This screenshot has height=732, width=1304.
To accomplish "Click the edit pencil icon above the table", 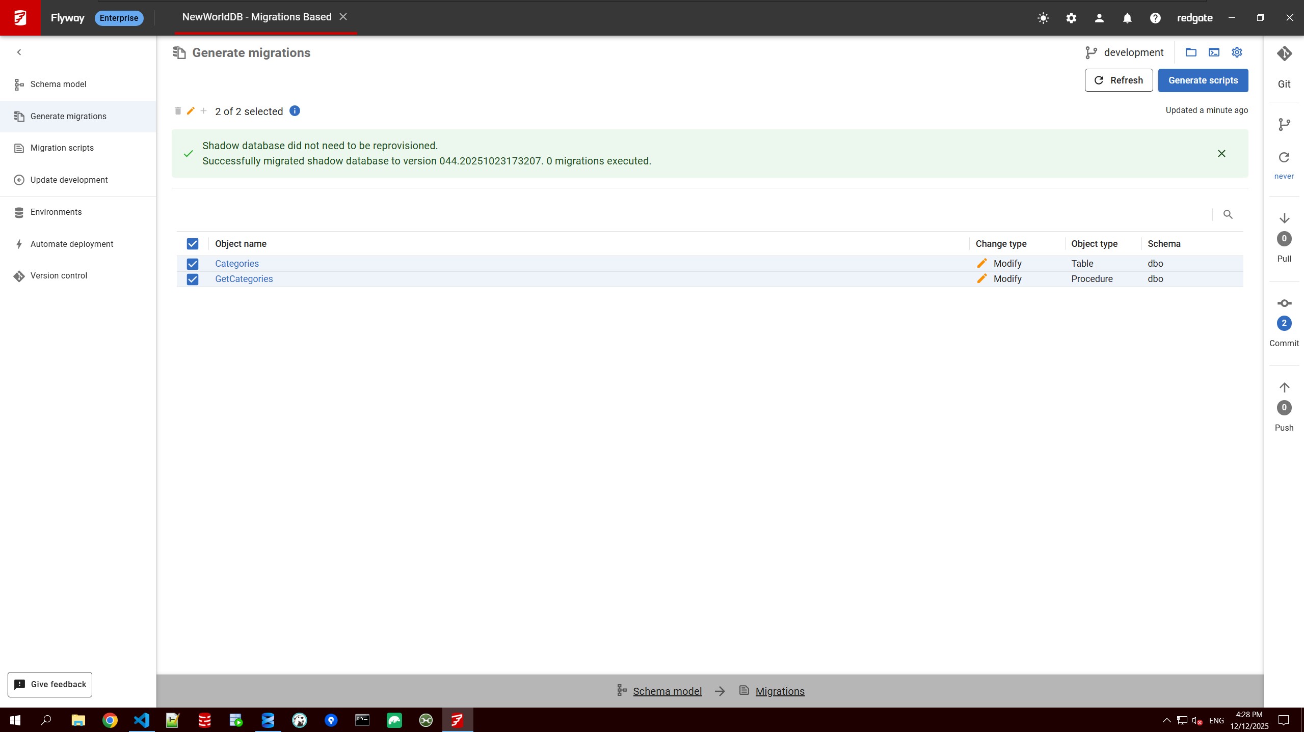I will pos(191,111).
